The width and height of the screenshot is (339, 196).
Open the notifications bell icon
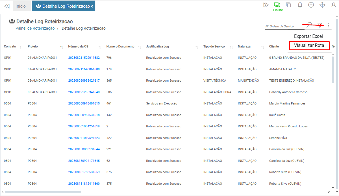pos(300,5)
